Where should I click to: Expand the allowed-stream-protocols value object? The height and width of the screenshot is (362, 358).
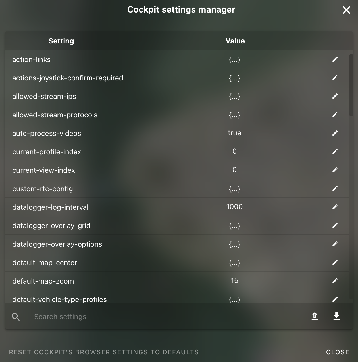(234, 115)
